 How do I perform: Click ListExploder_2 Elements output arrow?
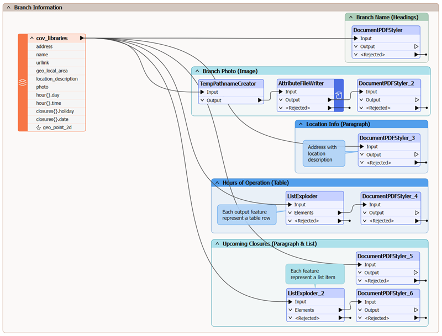click(x=340, y=310)
